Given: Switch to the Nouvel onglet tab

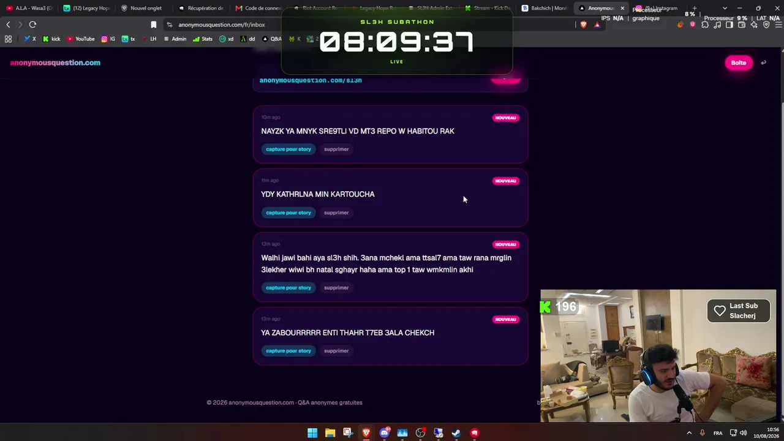Looking at the screenshot, I should (x=144, y=8).
